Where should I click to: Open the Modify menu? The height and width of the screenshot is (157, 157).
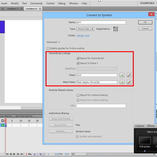tap(15, 3)
